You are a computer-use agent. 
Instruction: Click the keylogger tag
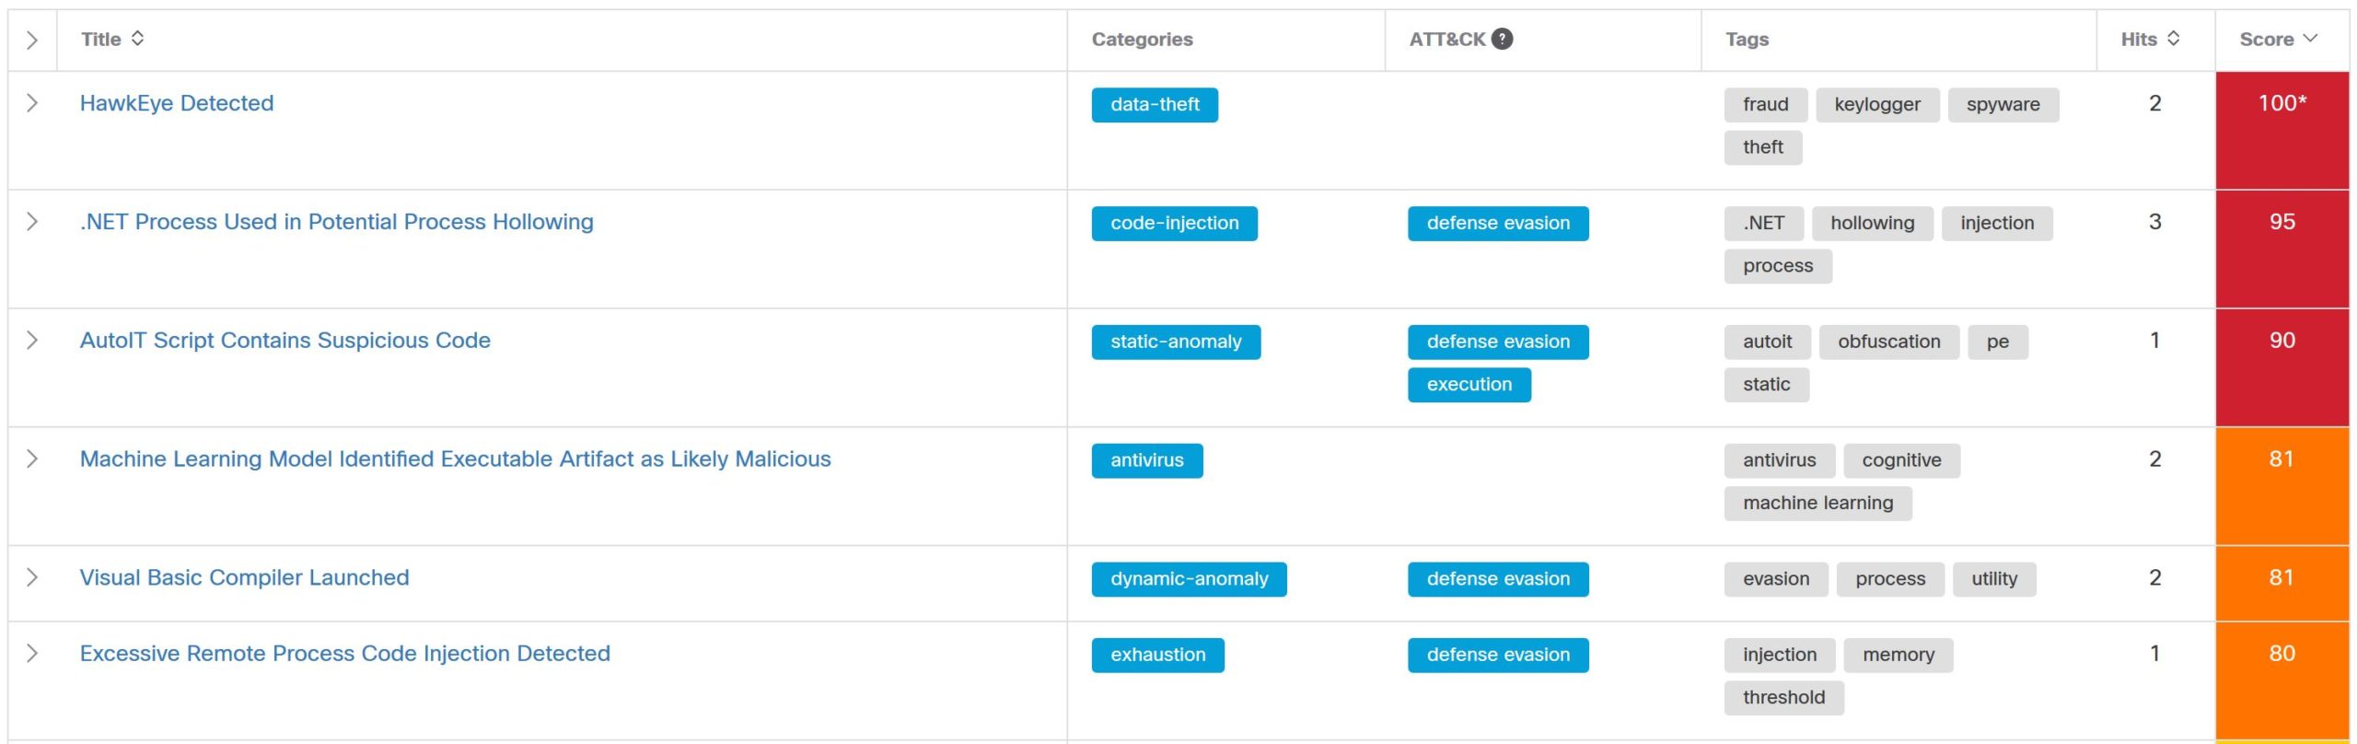click(x=1876, y=105)
